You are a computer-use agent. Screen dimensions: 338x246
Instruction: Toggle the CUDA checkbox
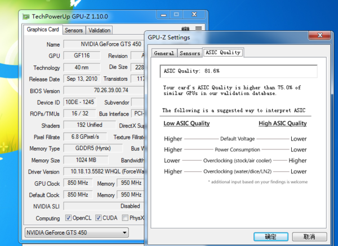coord(98,218)
